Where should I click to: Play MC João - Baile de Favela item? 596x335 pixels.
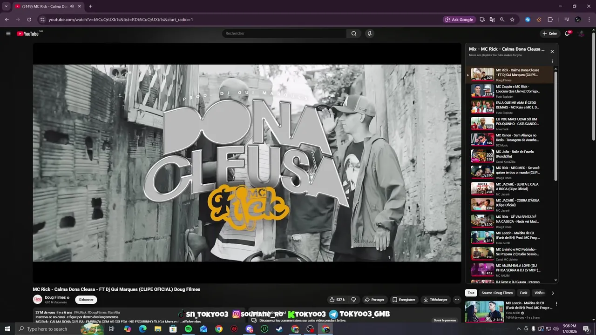click(x=510, y=156)
